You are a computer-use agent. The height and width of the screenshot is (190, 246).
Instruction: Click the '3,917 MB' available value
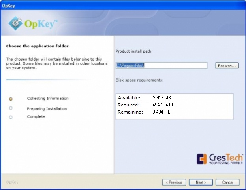(x=162, y=98)
